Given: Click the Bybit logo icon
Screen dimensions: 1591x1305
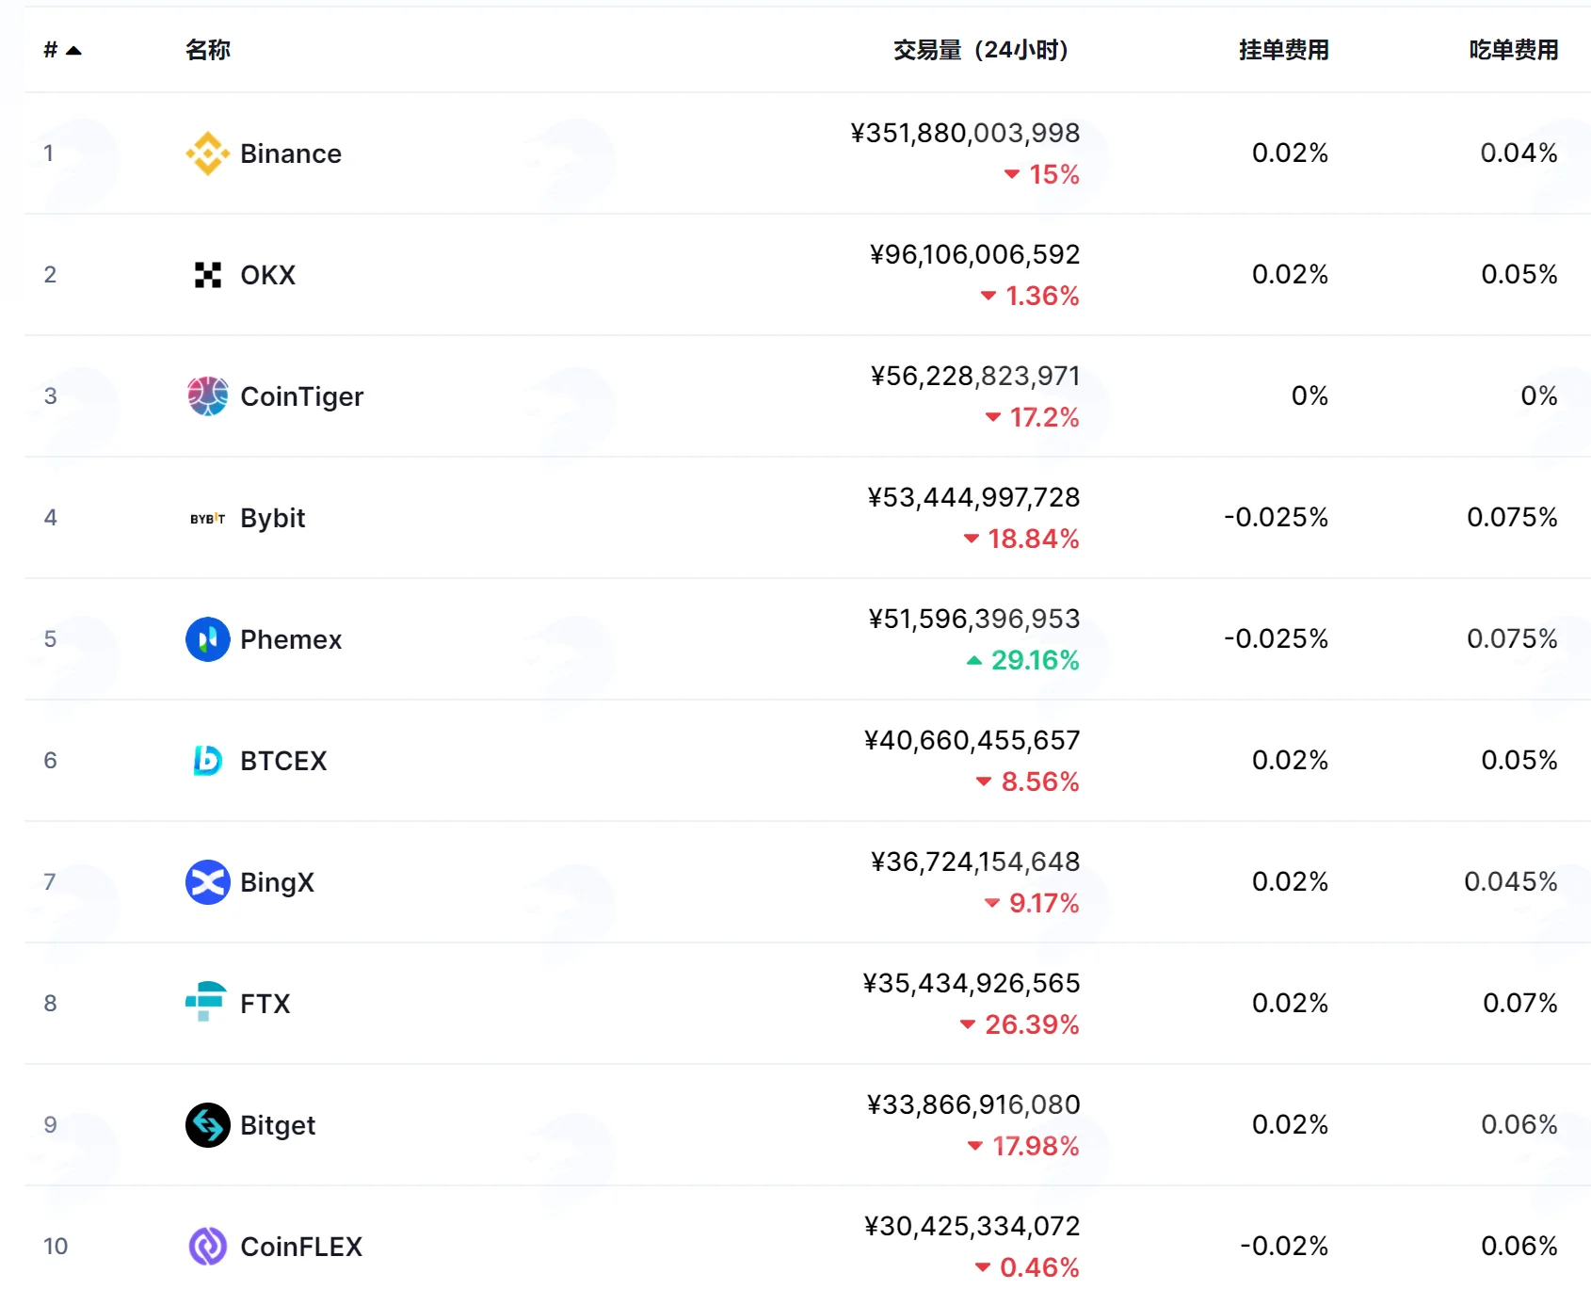Looking at the screenshot, I should pyautogui.click(x=207, y=518).
